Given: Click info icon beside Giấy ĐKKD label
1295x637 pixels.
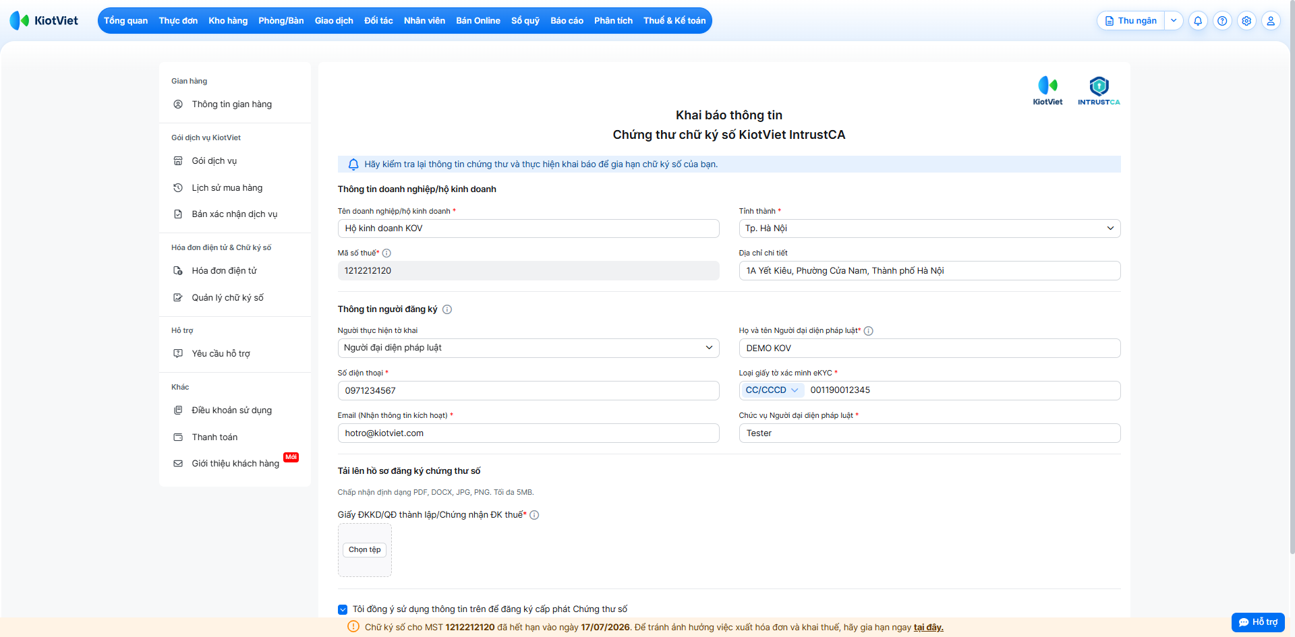Looking at the screenshot, I should (x=534, y=515).
